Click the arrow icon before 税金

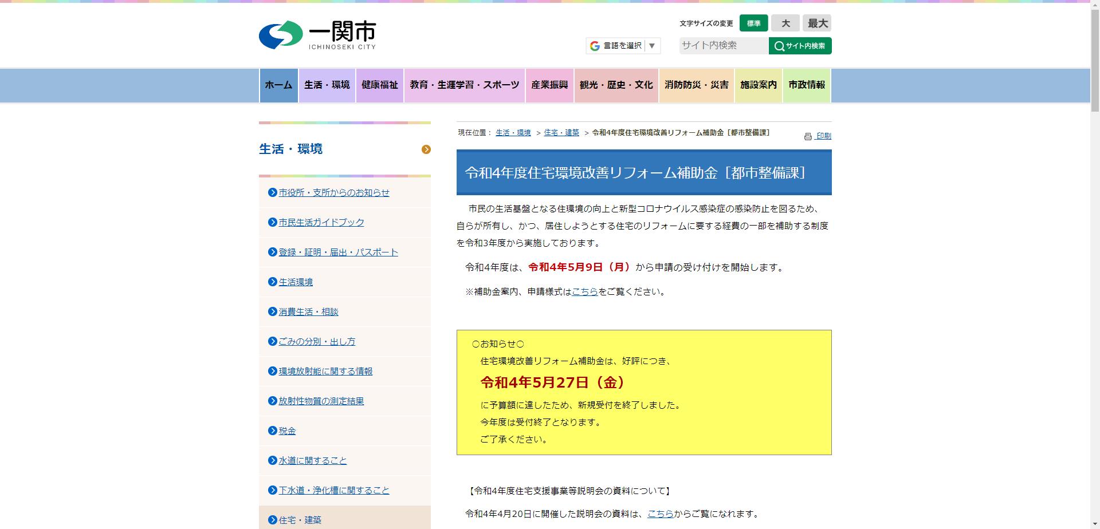coord(273,431)
